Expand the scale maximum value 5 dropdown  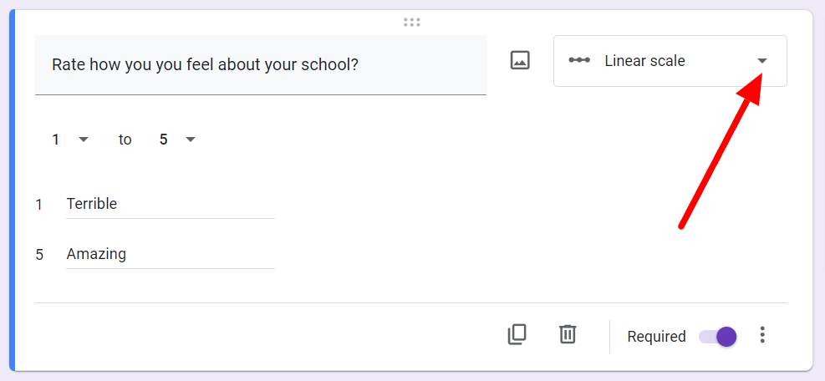(178, 140)
